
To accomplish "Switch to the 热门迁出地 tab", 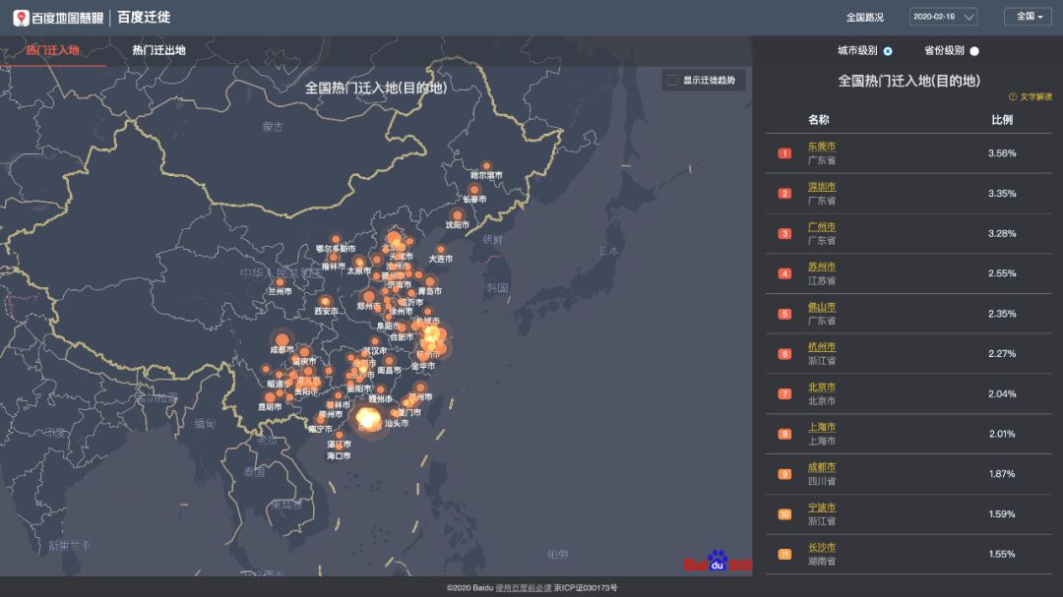I will [x=158, y=50].
